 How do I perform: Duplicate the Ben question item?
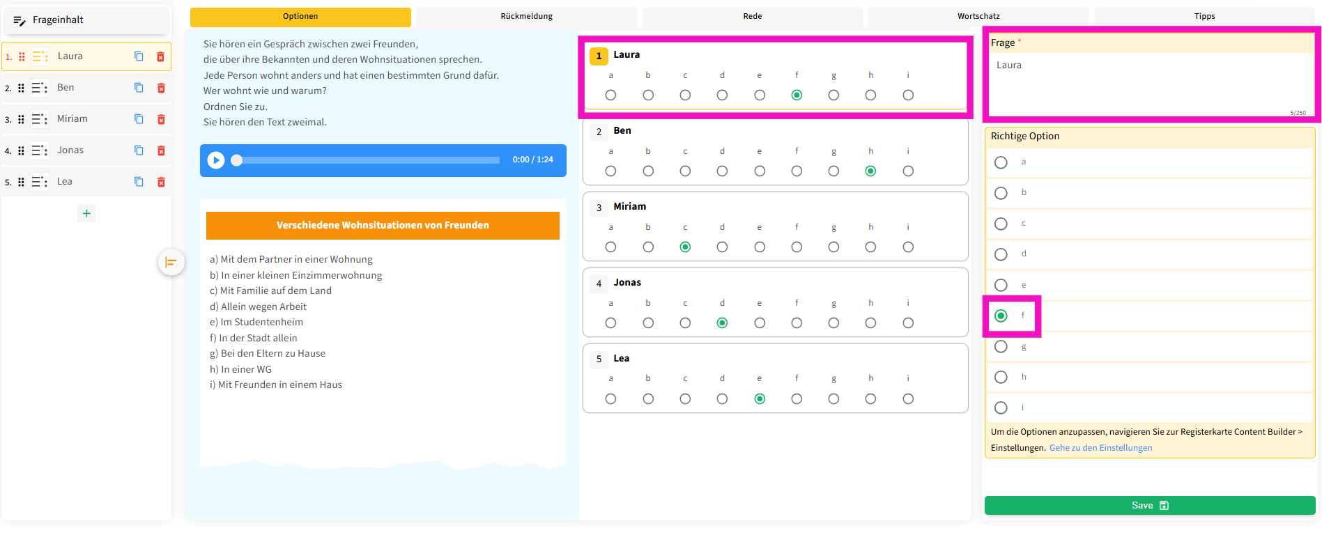coord(139,88)
